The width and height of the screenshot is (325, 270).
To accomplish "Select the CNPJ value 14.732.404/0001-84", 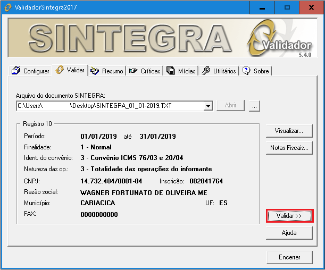I will (111, 181).
